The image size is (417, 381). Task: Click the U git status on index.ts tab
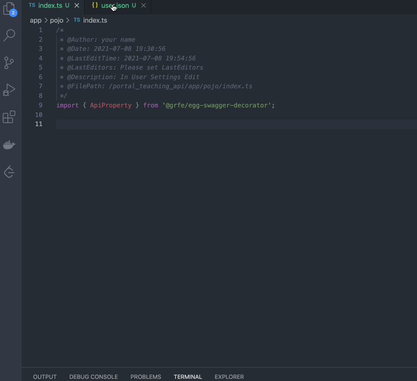67,6
